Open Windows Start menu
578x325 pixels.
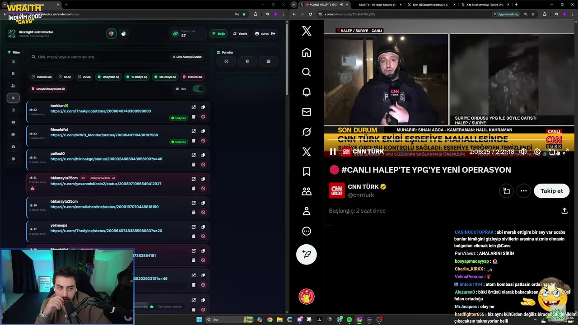tap(199, 320)
